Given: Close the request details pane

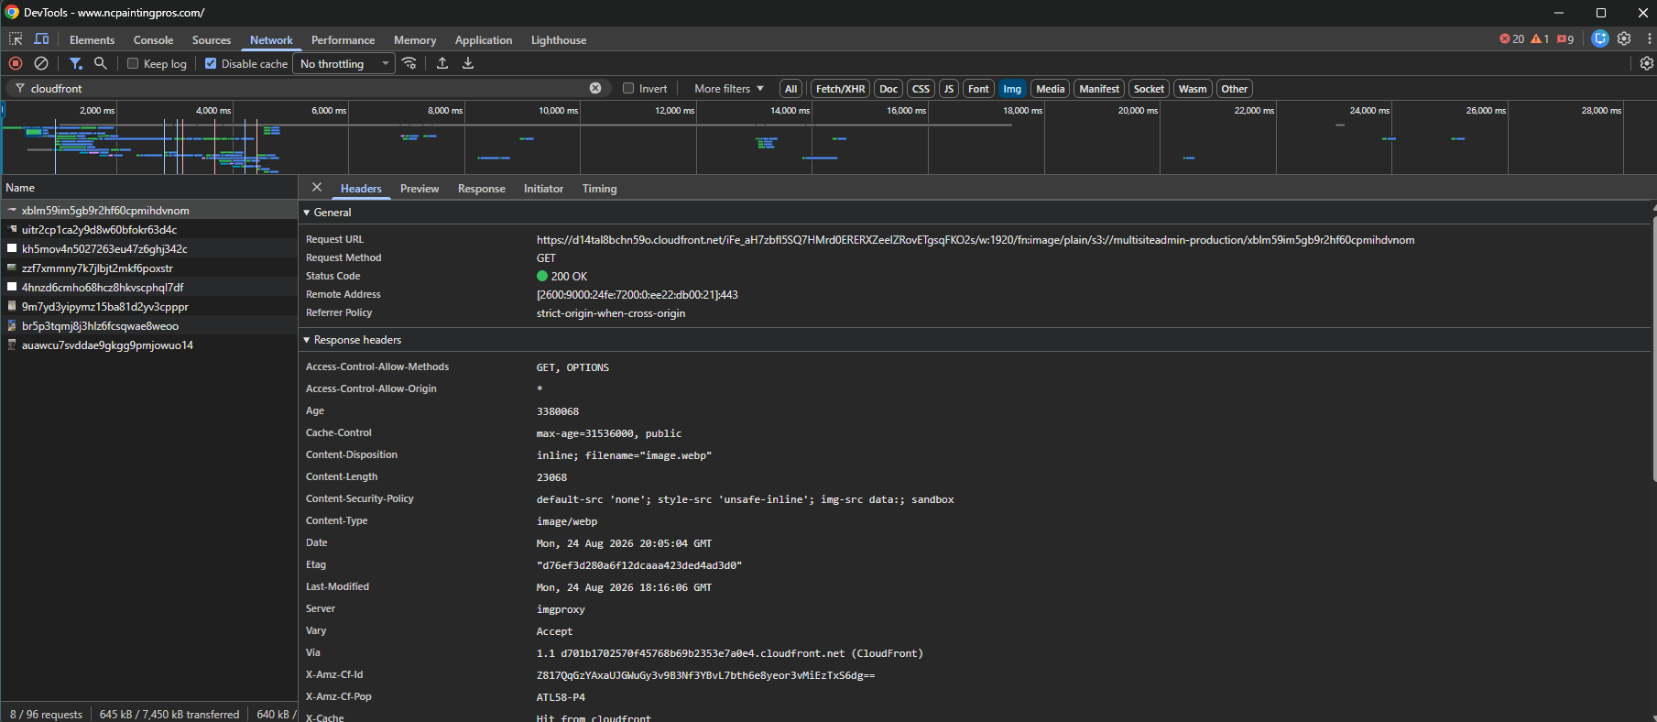Looking at the screenshot, I should (x=317, y=187).
